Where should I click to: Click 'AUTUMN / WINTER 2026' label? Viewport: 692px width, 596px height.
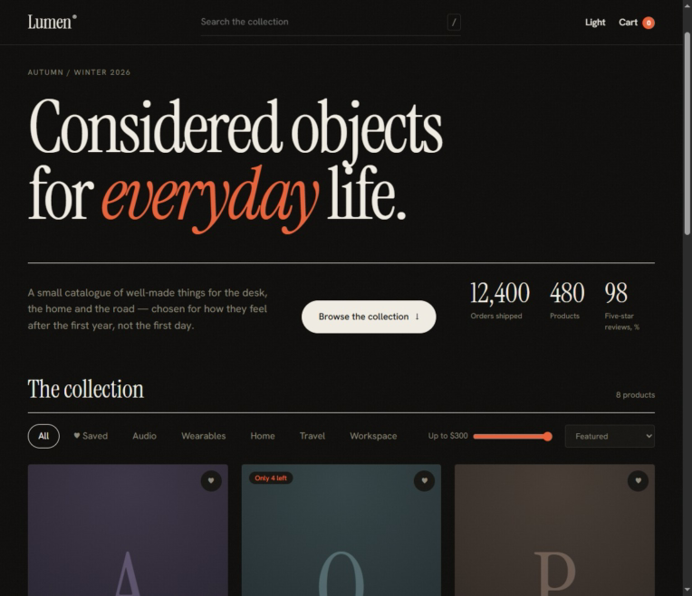(79, 72)
